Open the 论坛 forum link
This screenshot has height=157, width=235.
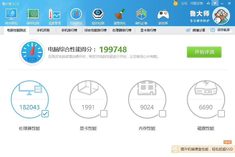point(184,3)
